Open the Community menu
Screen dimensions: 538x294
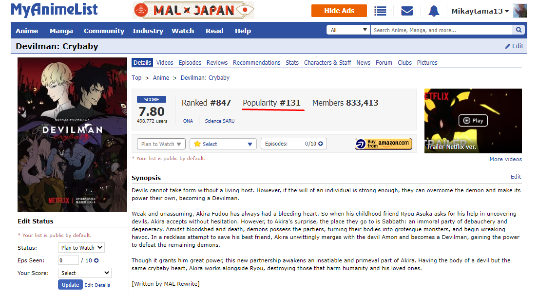tap(104, 31)
